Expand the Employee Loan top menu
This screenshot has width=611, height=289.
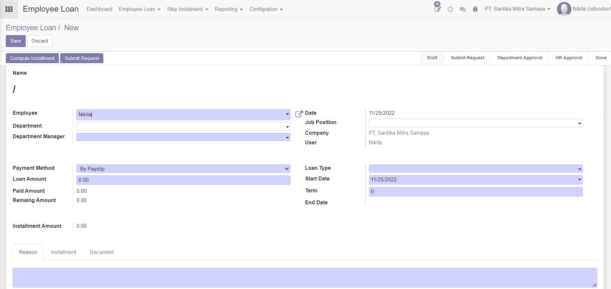(139, 9)
